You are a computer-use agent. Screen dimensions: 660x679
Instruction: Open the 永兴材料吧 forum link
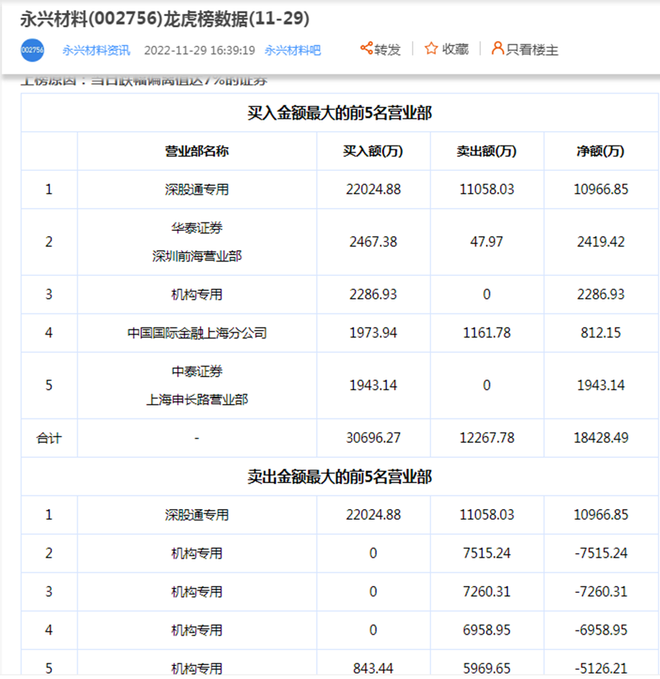tap(293, 50)
